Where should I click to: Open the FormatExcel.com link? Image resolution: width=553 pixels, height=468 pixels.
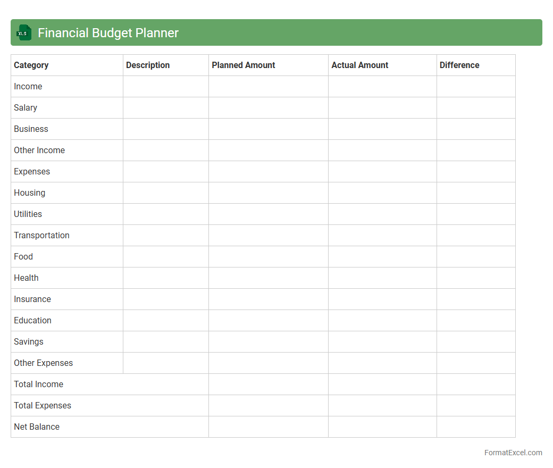(x=513, y=453)
